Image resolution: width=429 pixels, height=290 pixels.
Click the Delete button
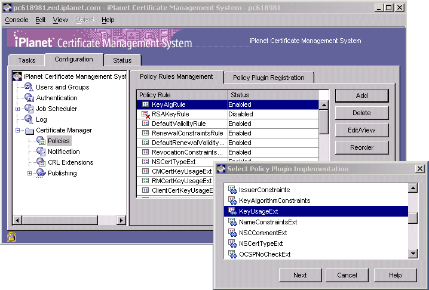pyautogui.click(x=361, y=113)
